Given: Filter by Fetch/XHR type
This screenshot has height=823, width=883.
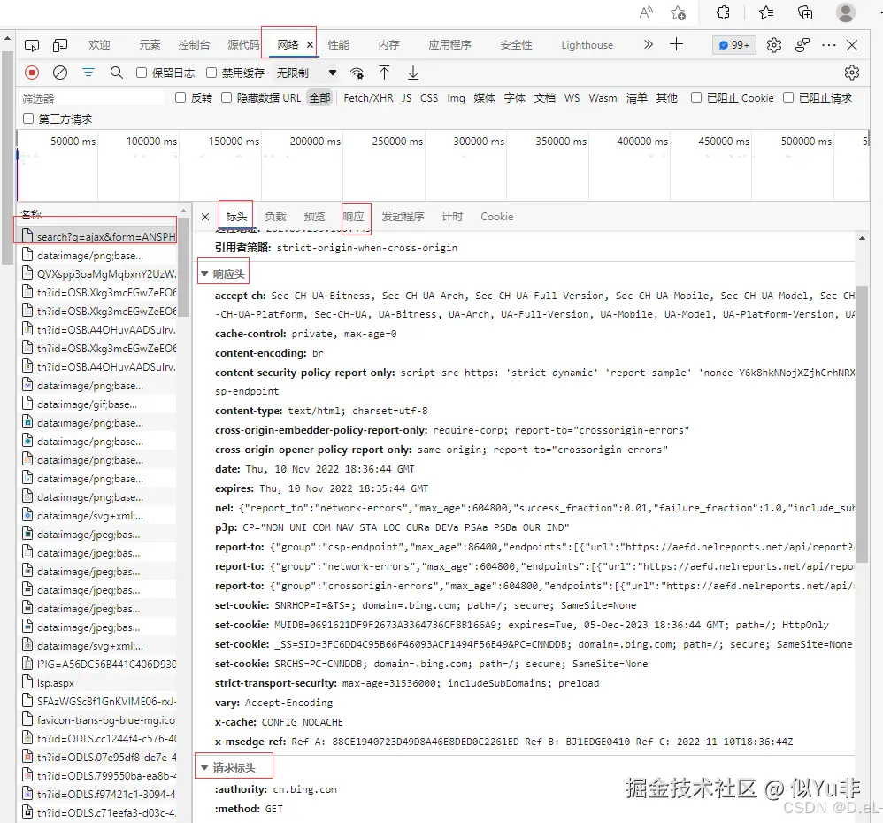Looking at the screenshot, I should click(x=368, y=98).
